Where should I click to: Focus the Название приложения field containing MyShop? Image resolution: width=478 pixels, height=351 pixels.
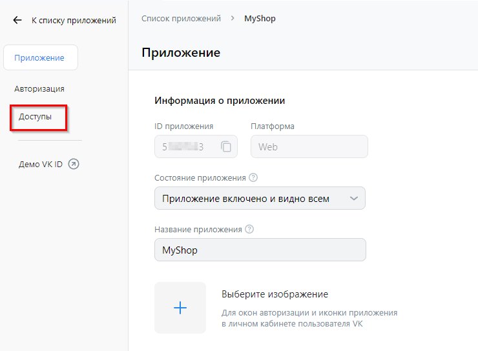(x=260, y=250)
